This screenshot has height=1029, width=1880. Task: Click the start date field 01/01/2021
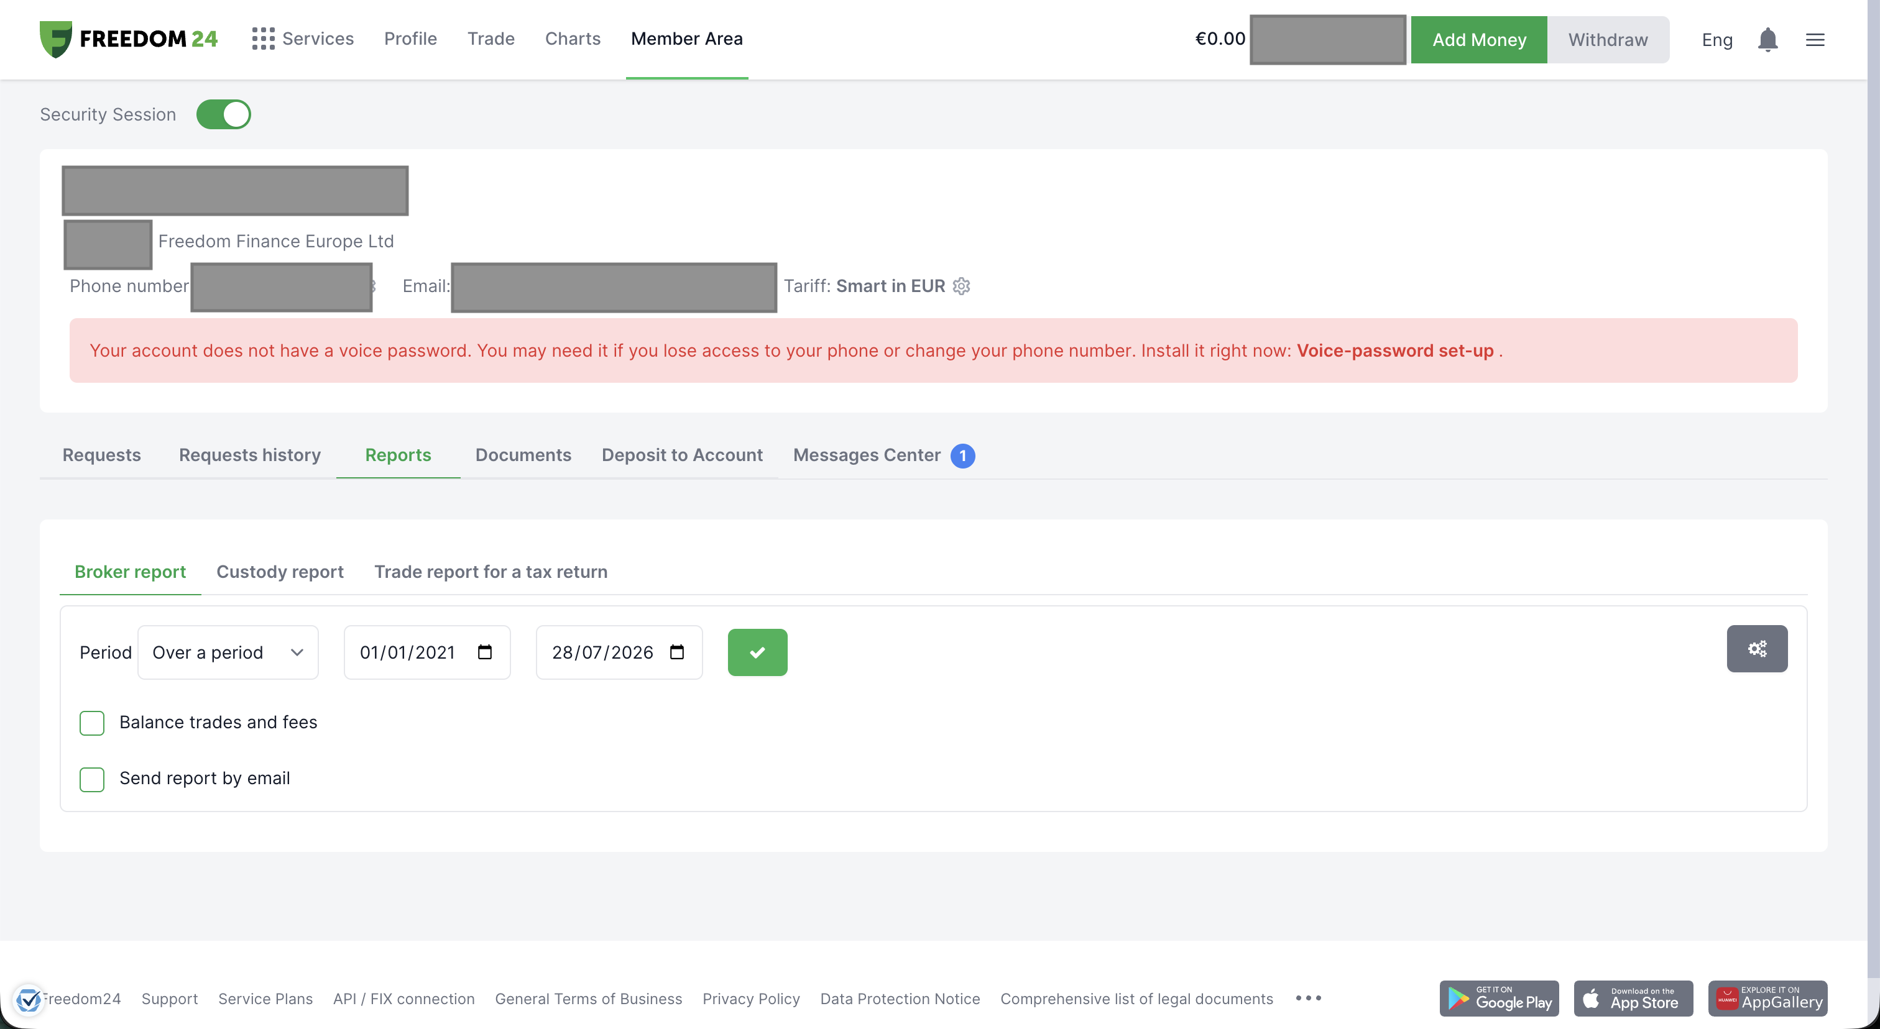427,652
